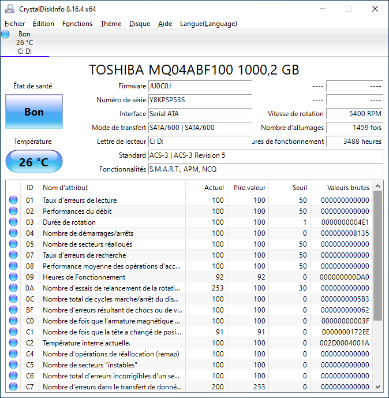
Task: Click the Nombre d'allumages label
Action: click(293, 128)
